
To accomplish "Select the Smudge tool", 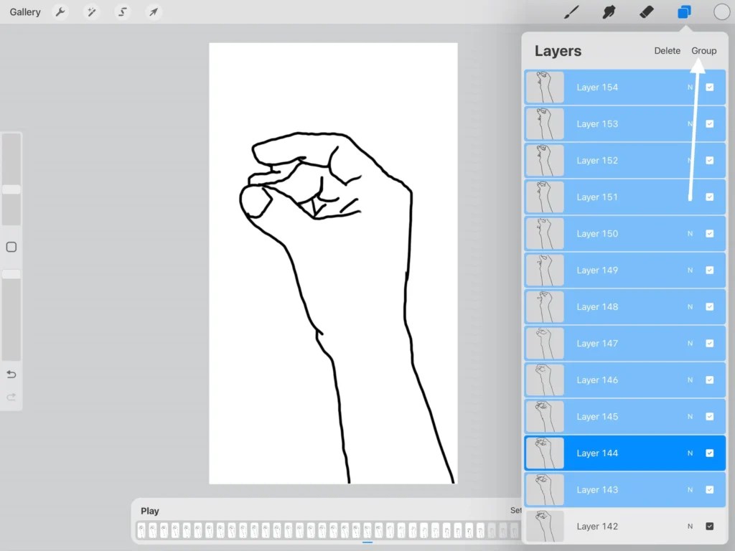I will pyautogui.click(x=608, y=11).
